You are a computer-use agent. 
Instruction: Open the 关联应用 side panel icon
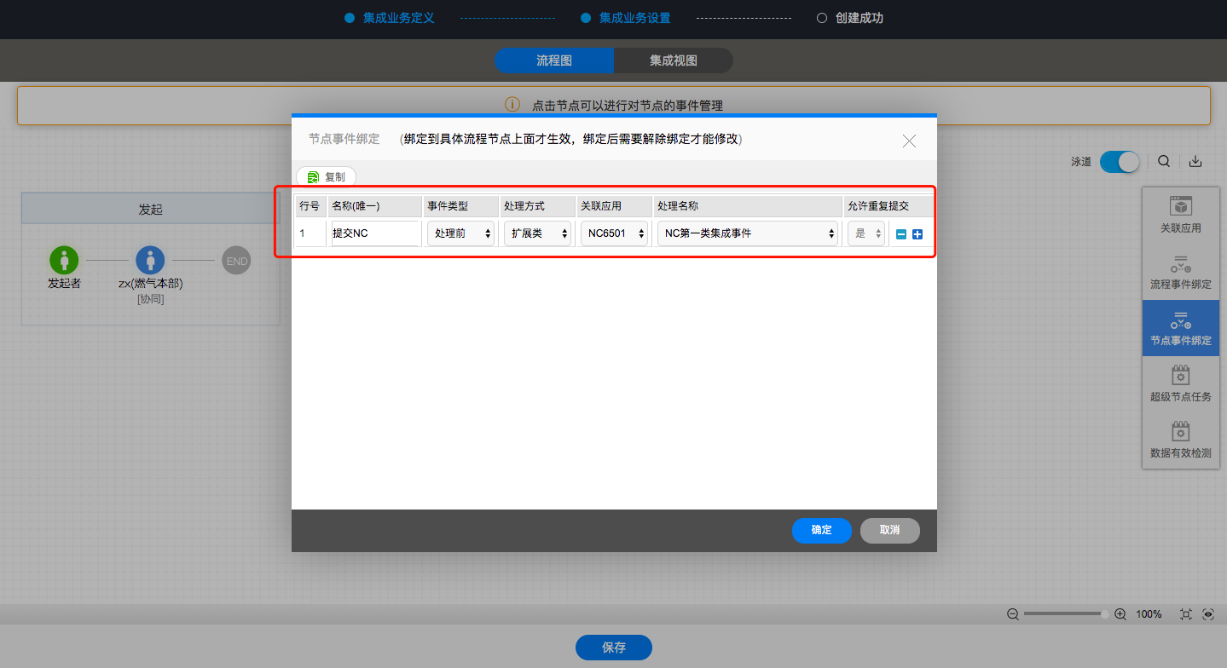pyautogui.click(x=1180, y=216)
